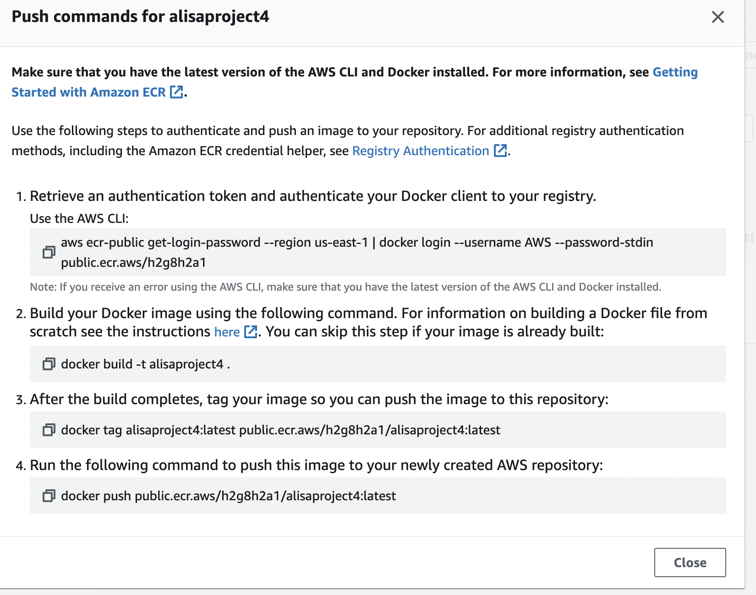
Task: Click external link icon beside Registry Authentication
Action: click(500, 151)
